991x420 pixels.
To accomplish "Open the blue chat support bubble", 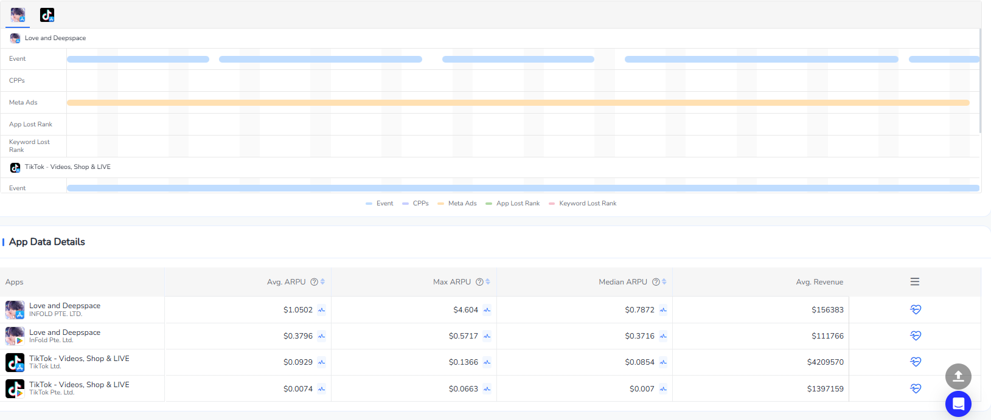I will click(958, 404).
